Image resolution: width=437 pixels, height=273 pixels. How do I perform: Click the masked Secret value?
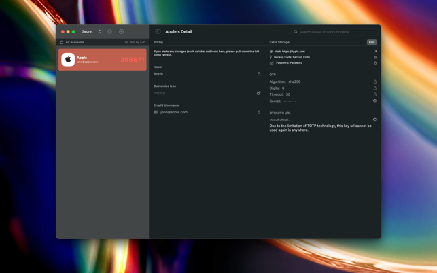(x=290, y=101)
